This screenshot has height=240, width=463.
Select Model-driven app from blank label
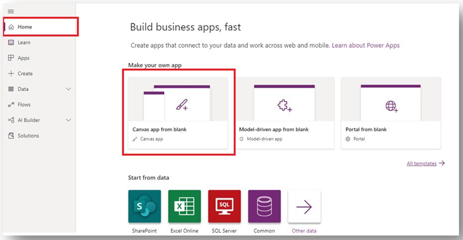point(273,130)
